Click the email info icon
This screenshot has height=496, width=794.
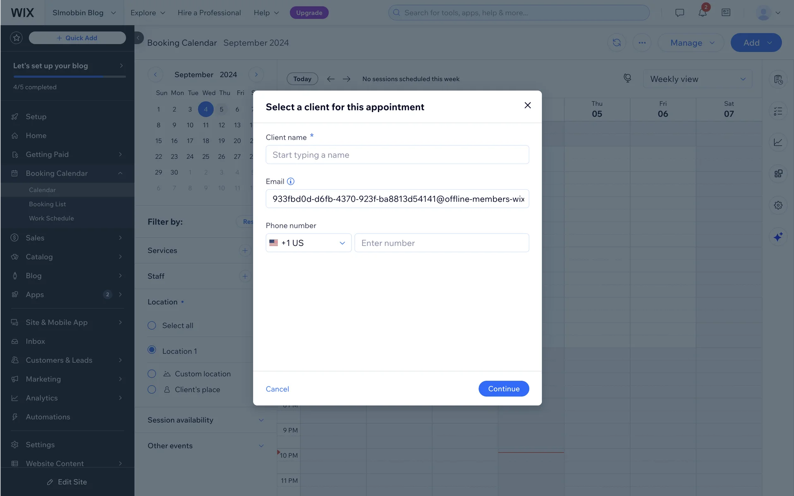pyautogui.click(x=291, y=181)
